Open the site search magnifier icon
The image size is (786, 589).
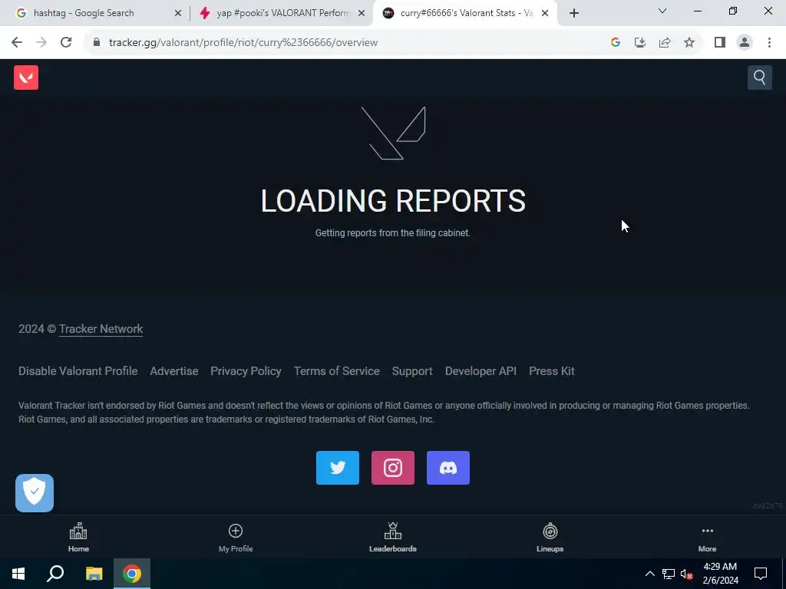[759, 77]
